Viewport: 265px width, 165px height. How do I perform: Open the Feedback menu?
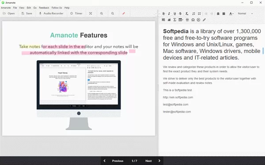point(44,7)
